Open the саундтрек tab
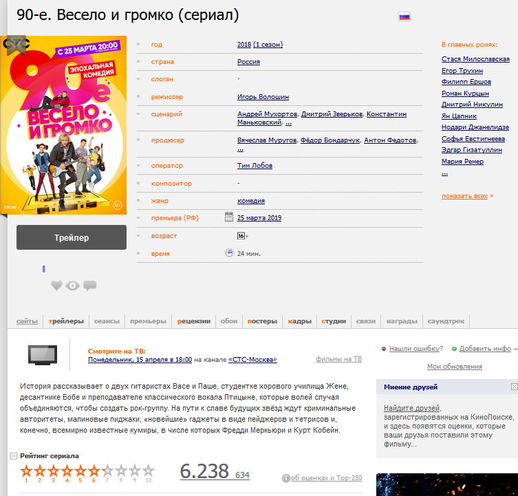 tap(446, 321)
